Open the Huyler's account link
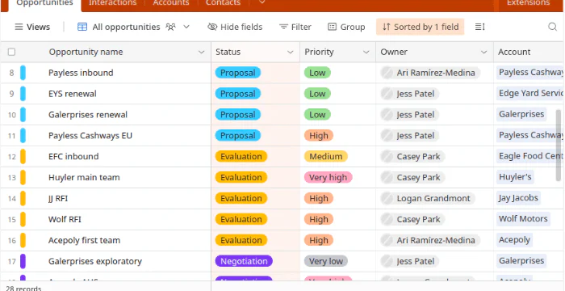Screen dimensions: 565x291 pyautogui.click(x=515, y=177)
